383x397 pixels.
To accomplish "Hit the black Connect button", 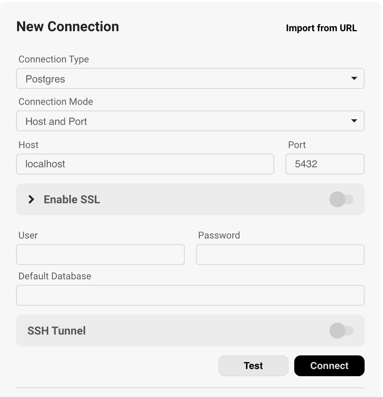I will (x=329, y=366).
